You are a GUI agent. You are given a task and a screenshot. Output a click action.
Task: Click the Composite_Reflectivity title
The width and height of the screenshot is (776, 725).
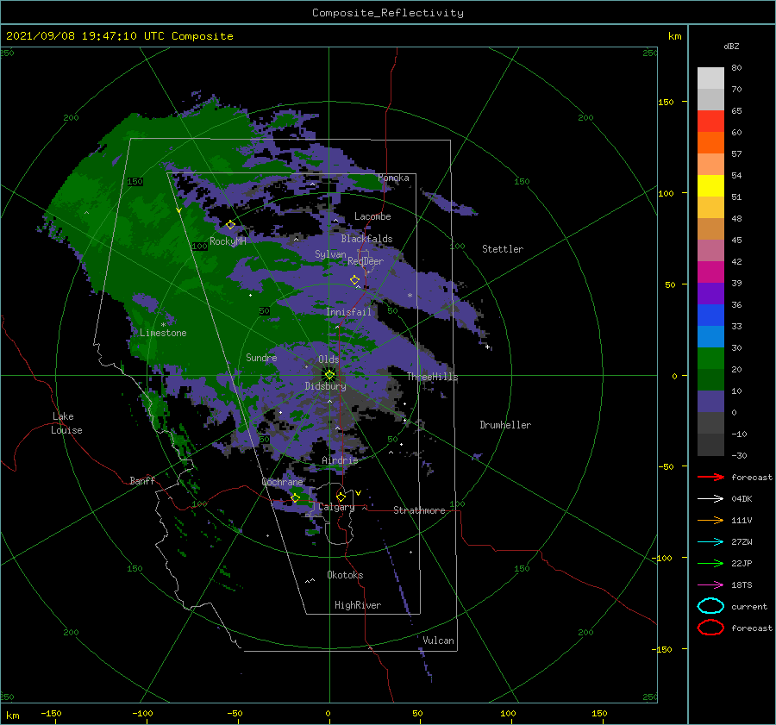click(x=387, y=13)
